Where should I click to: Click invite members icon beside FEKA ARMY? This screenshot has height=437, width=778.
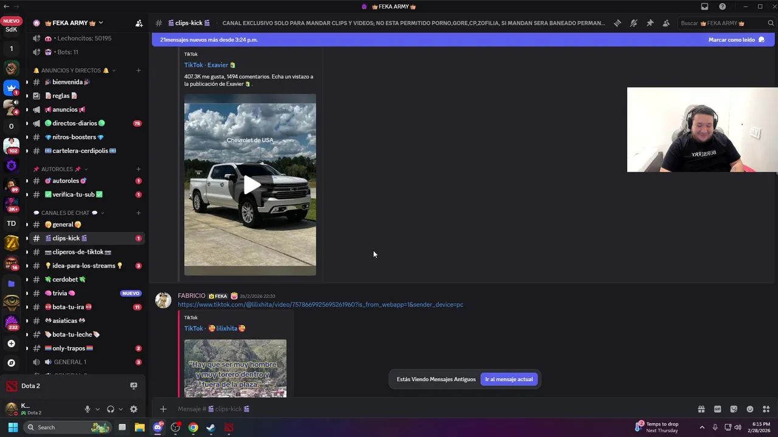pyautogui.click(x=139, y=23)
